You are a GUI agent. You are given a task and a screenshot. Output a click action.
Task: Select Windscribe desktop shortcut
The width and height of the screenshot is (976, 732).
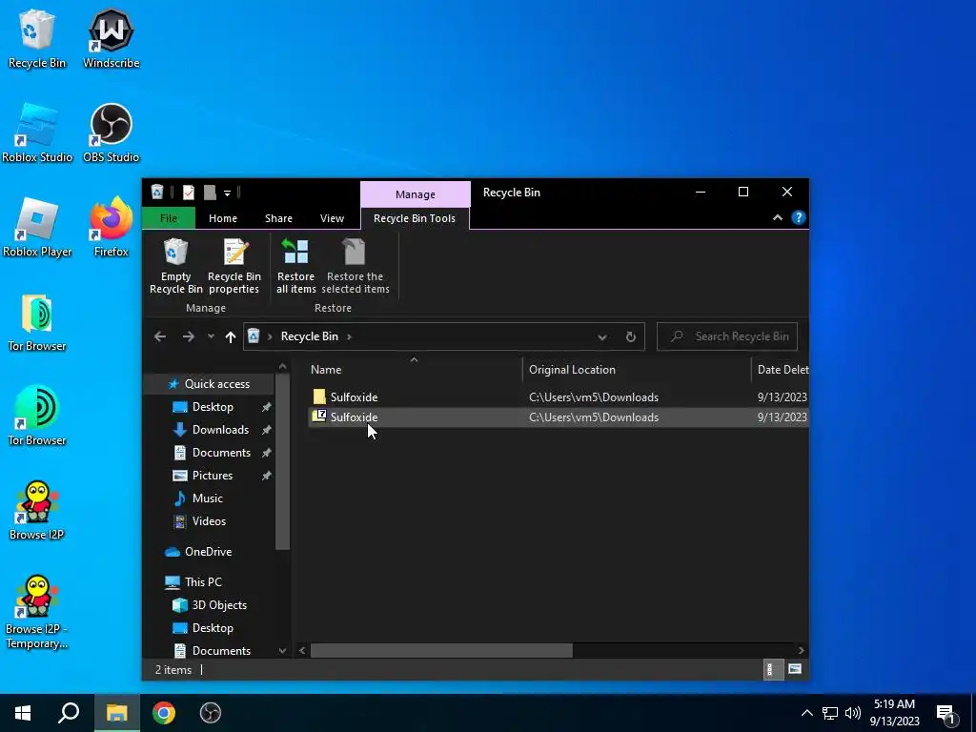point(111,38)
